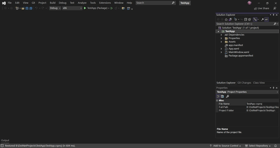The height and width of the screenshot is (148, 280).
Task: Click Add to Source Control
Action: [x=225, y=146]
